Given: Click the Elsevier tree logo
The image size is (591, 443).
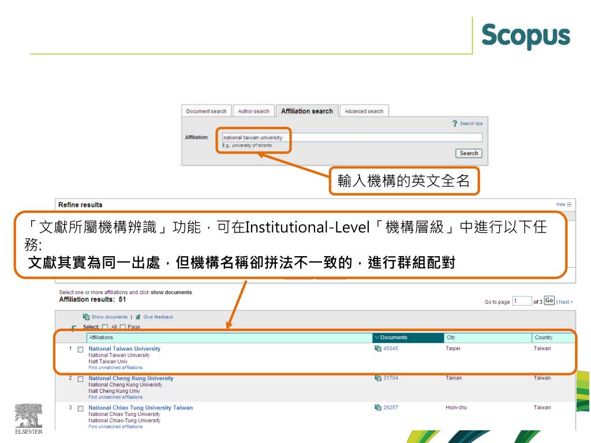Looking at the screenshot, I should 29,419.
